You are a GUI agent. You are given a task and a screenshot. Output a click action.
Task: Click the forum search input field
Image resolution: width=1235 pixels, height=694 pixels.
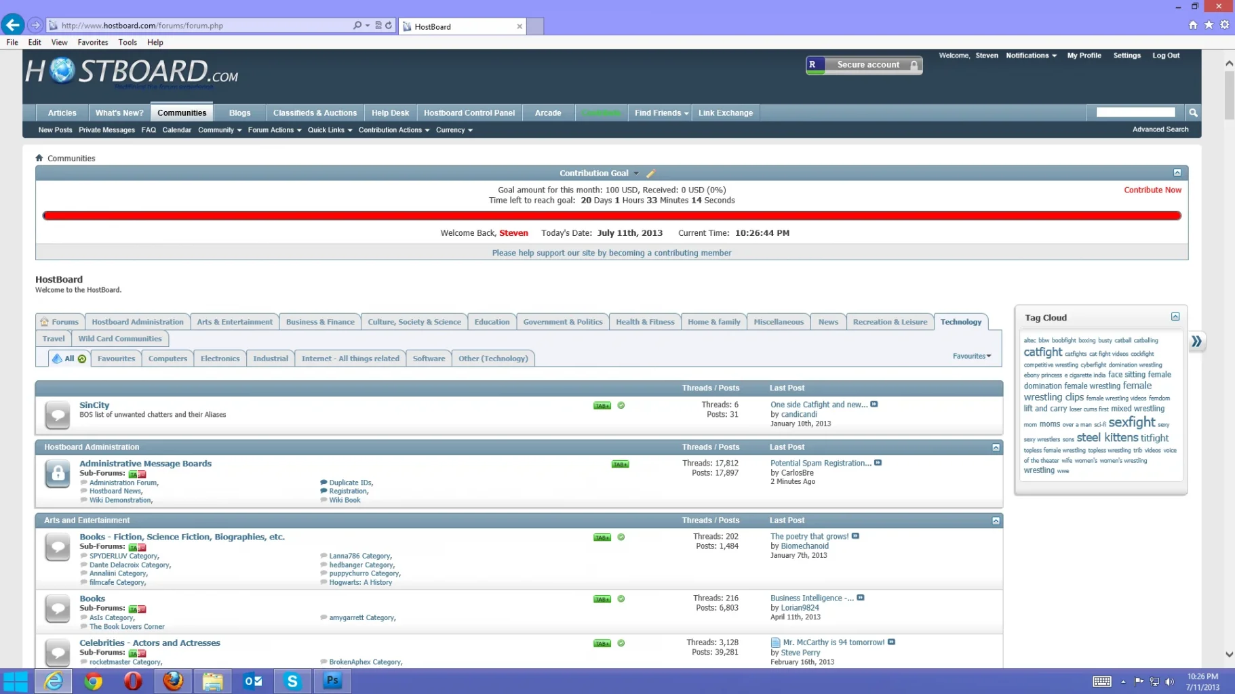pyautogui.click(x=1135, y=113)
